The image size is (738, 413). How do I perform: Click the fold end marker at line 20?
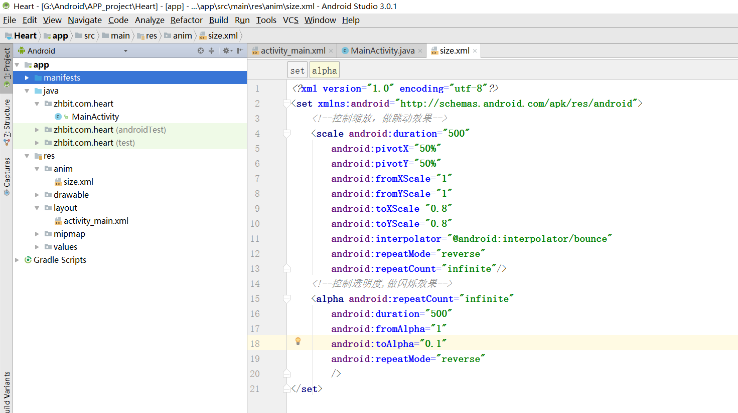[x=287, y=373]
